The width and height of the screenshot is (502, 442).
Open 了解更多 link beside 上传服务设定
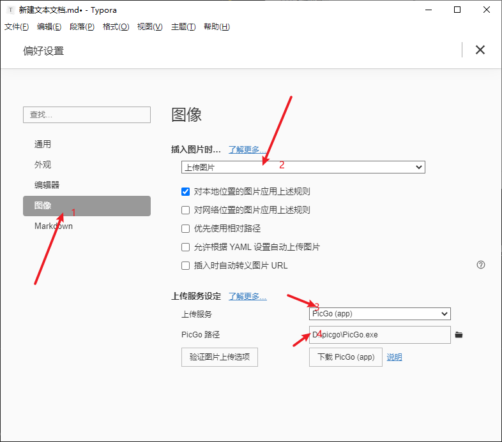[x=247, y=296]
